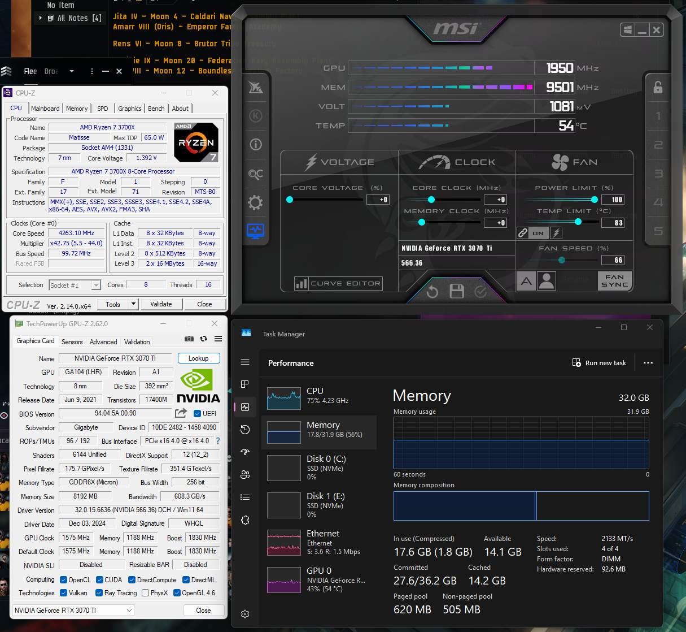Viewport: 686px width, 632px height.
Task: Toggle the OpenGL 4.6 checkbox
Action: point(177,593)
